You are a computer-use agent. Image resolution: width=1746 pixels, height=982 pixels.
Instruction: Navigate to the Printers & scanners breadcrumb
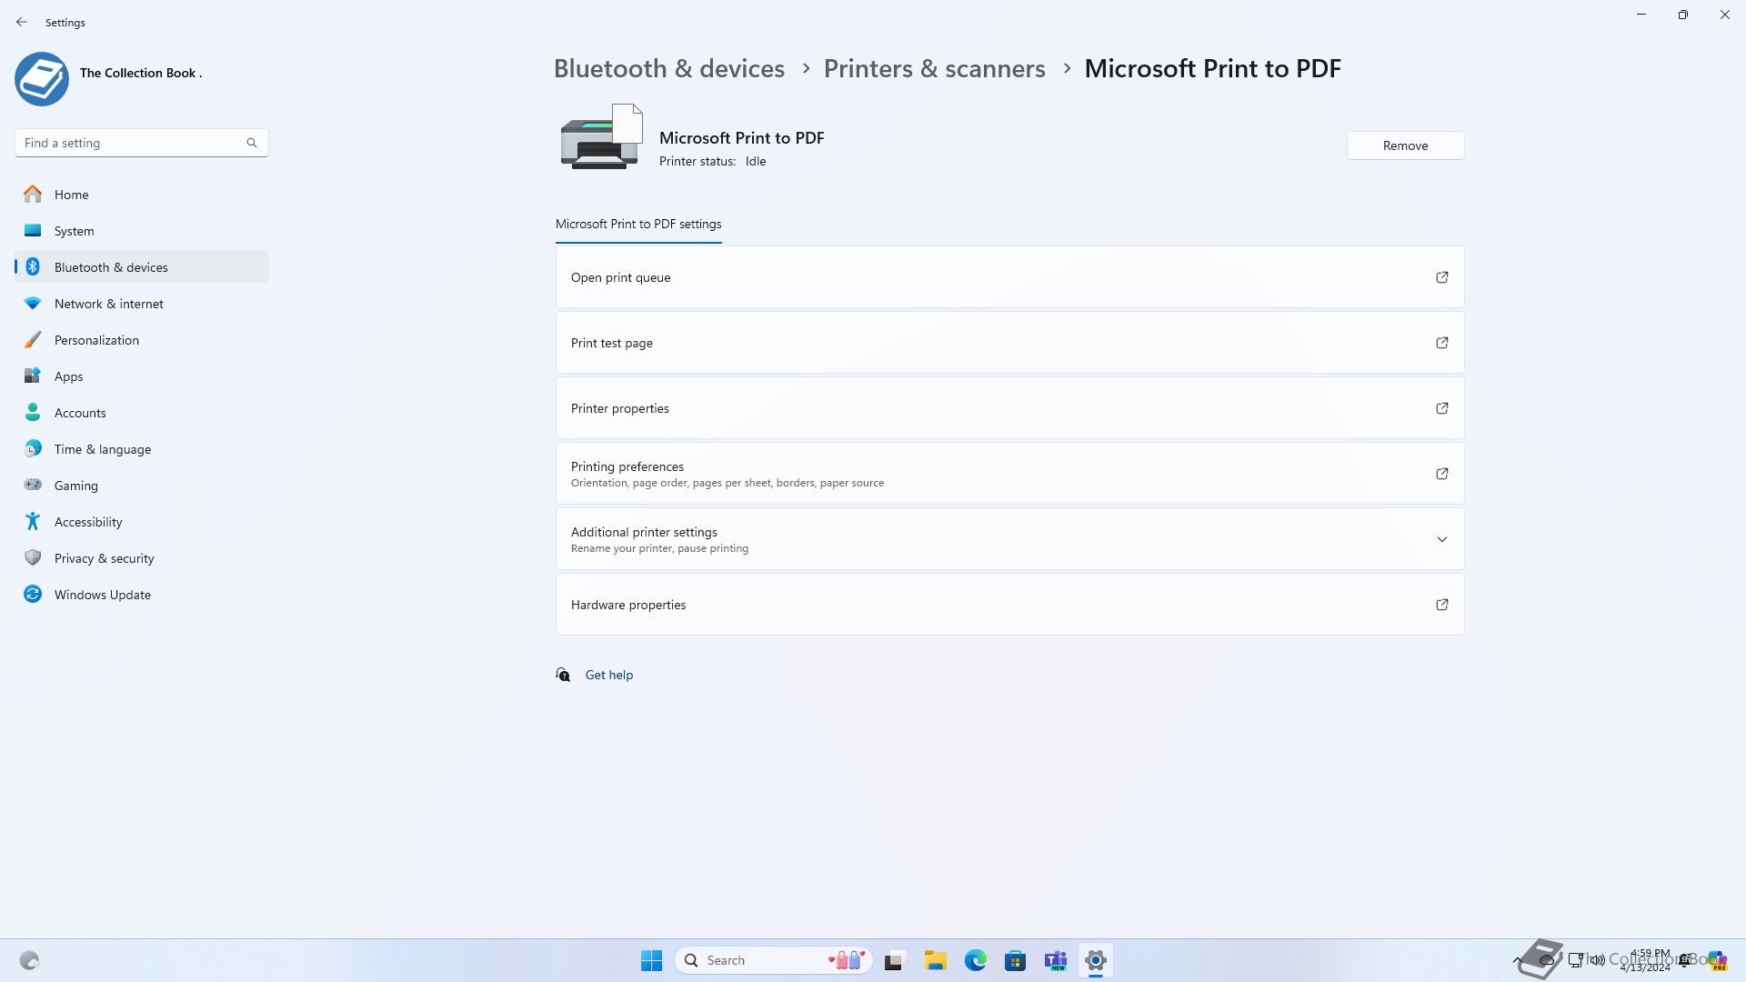[934, 68]
